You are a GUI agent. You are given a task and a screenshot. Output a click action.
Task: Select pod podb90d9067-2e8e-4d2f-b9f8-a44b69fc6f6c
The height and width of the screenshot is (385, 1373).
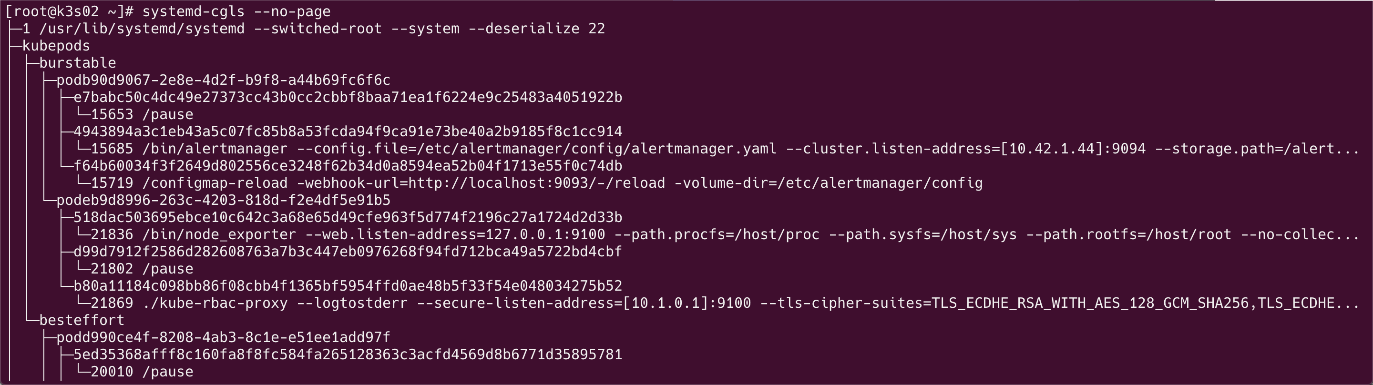tap(223, 80)
